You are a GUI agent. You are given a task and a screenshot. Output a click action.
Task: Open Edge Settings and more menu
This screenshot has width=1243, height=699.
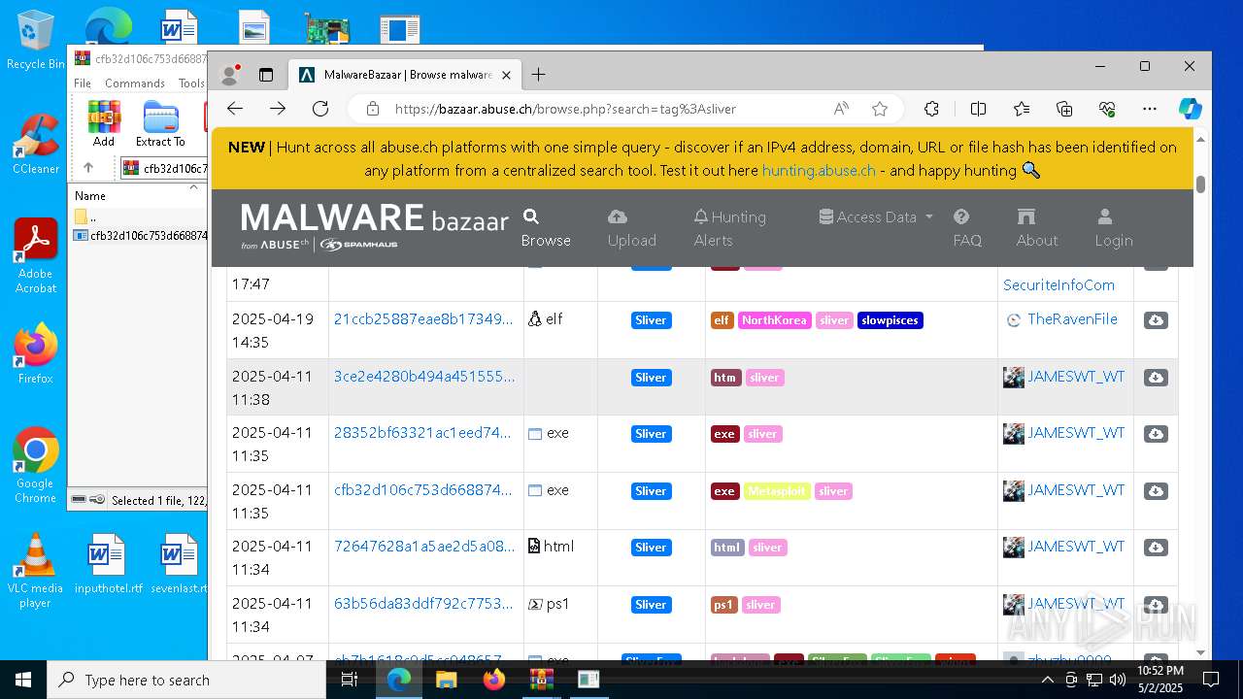click(x=1150, y=109)
